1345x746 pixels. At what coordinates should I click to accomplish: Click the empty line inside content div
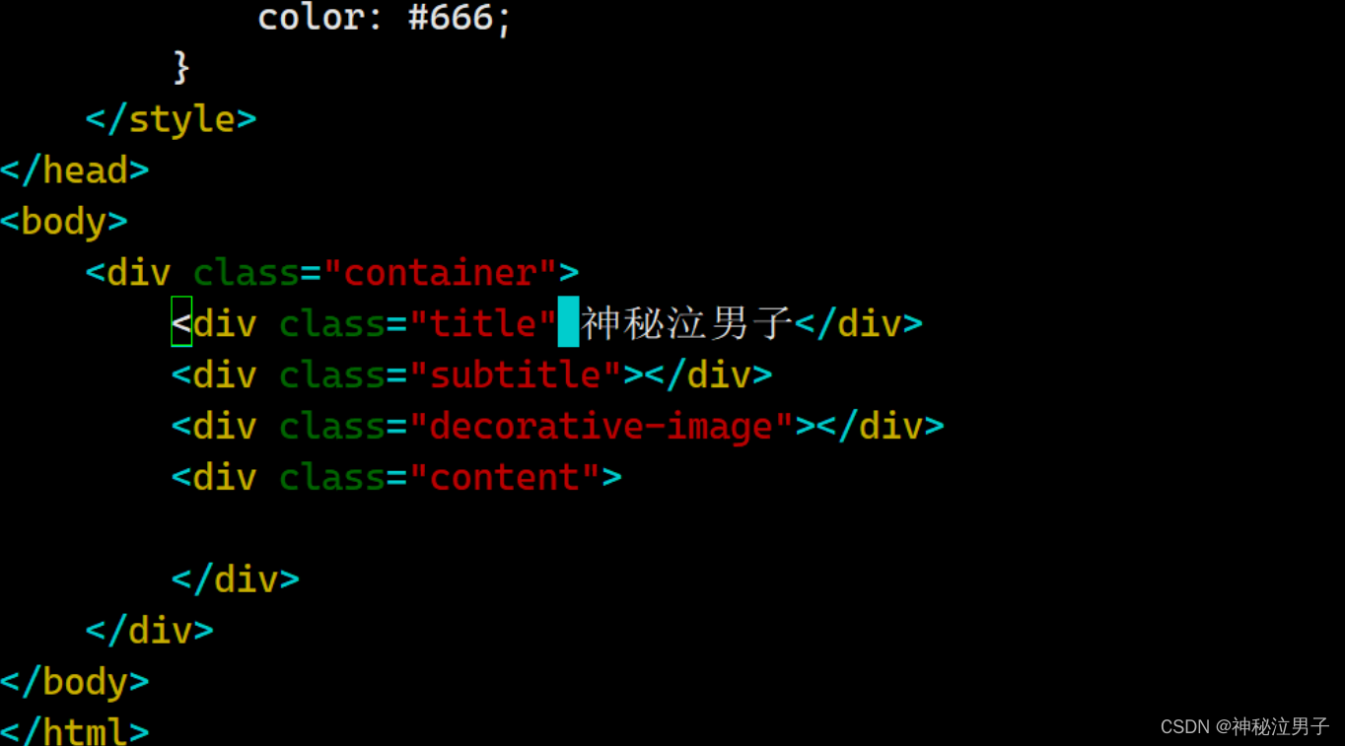coord(672,528)
